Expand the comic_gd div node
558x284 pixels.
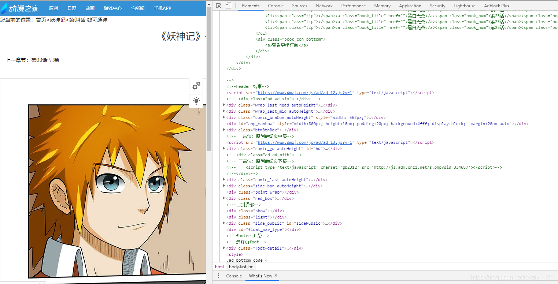224,149
